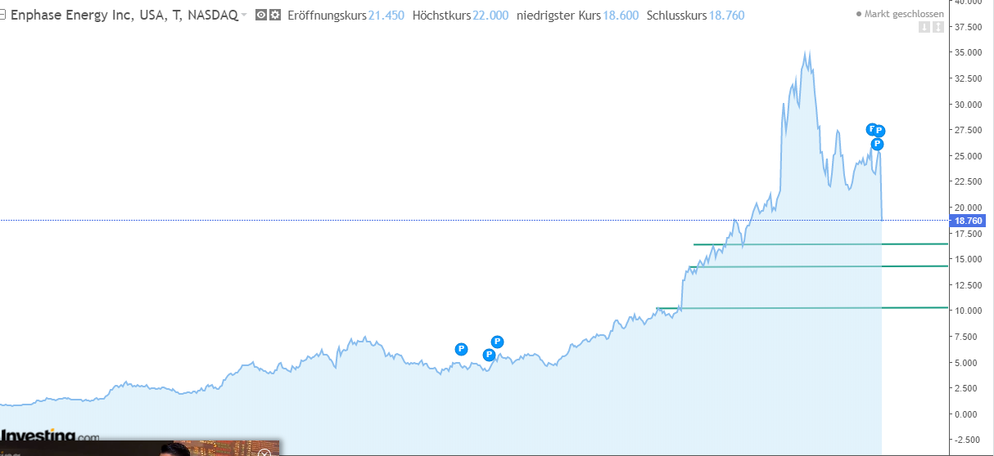
Task: Select the leftmost P marker near 5.000
Action: [461, 349]
